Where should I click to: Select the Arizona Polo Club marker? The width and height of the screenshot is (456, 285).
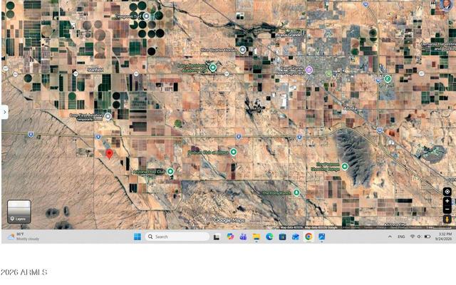(x=170, y=171)
